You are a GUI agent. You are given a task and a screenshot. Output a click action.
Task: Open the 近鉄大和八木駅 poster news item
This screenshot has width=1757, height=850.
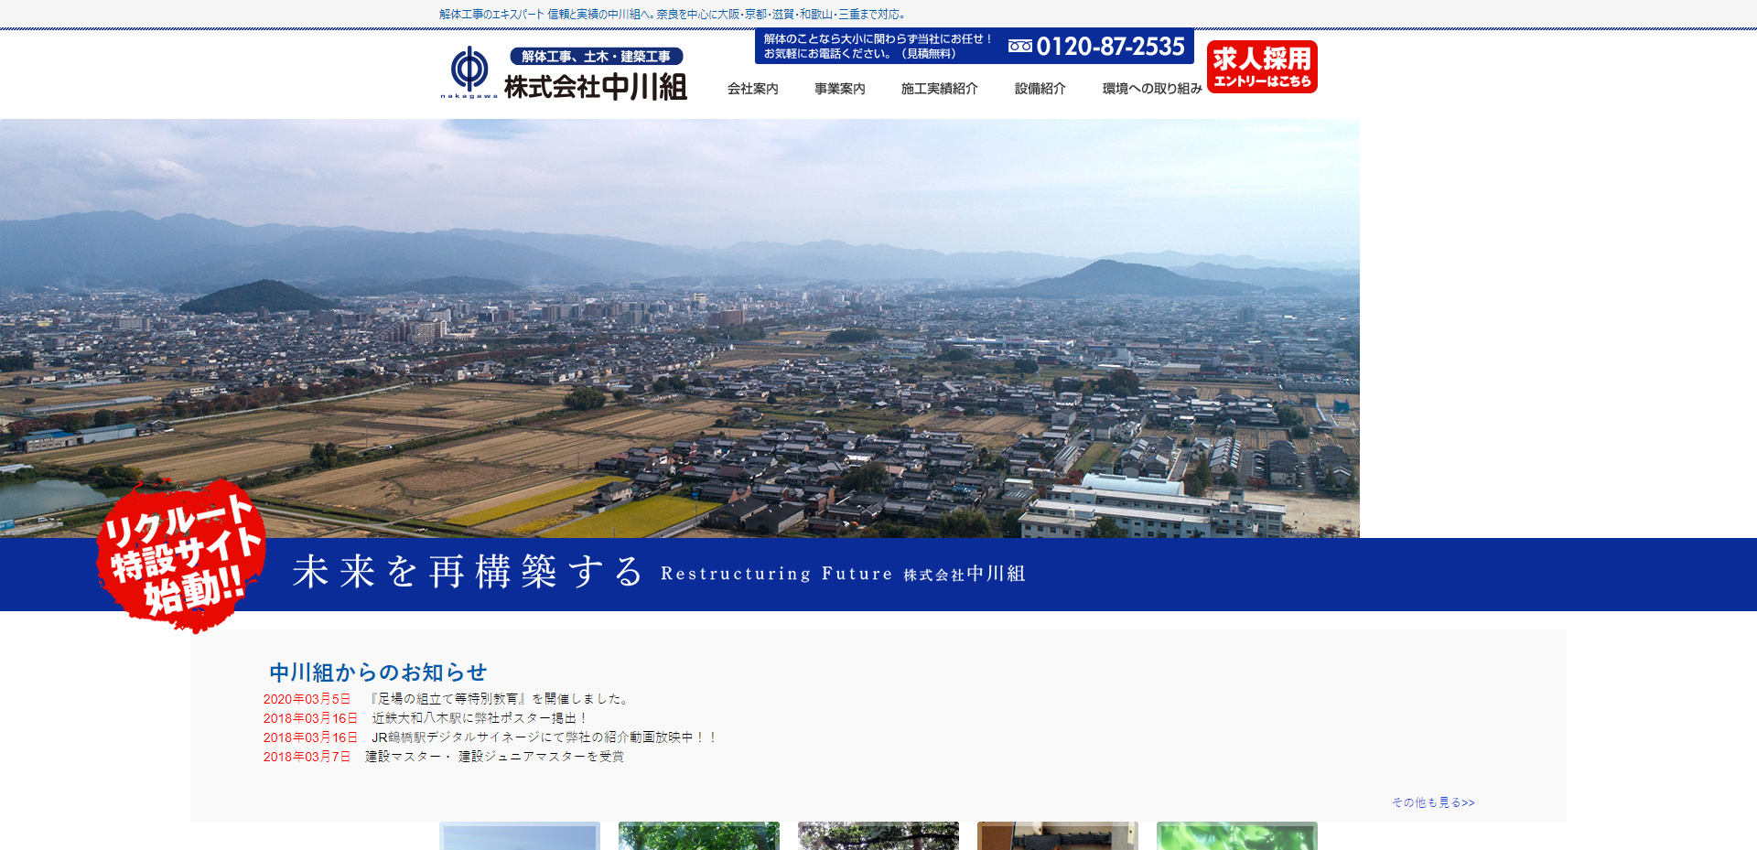click(480, 718)
